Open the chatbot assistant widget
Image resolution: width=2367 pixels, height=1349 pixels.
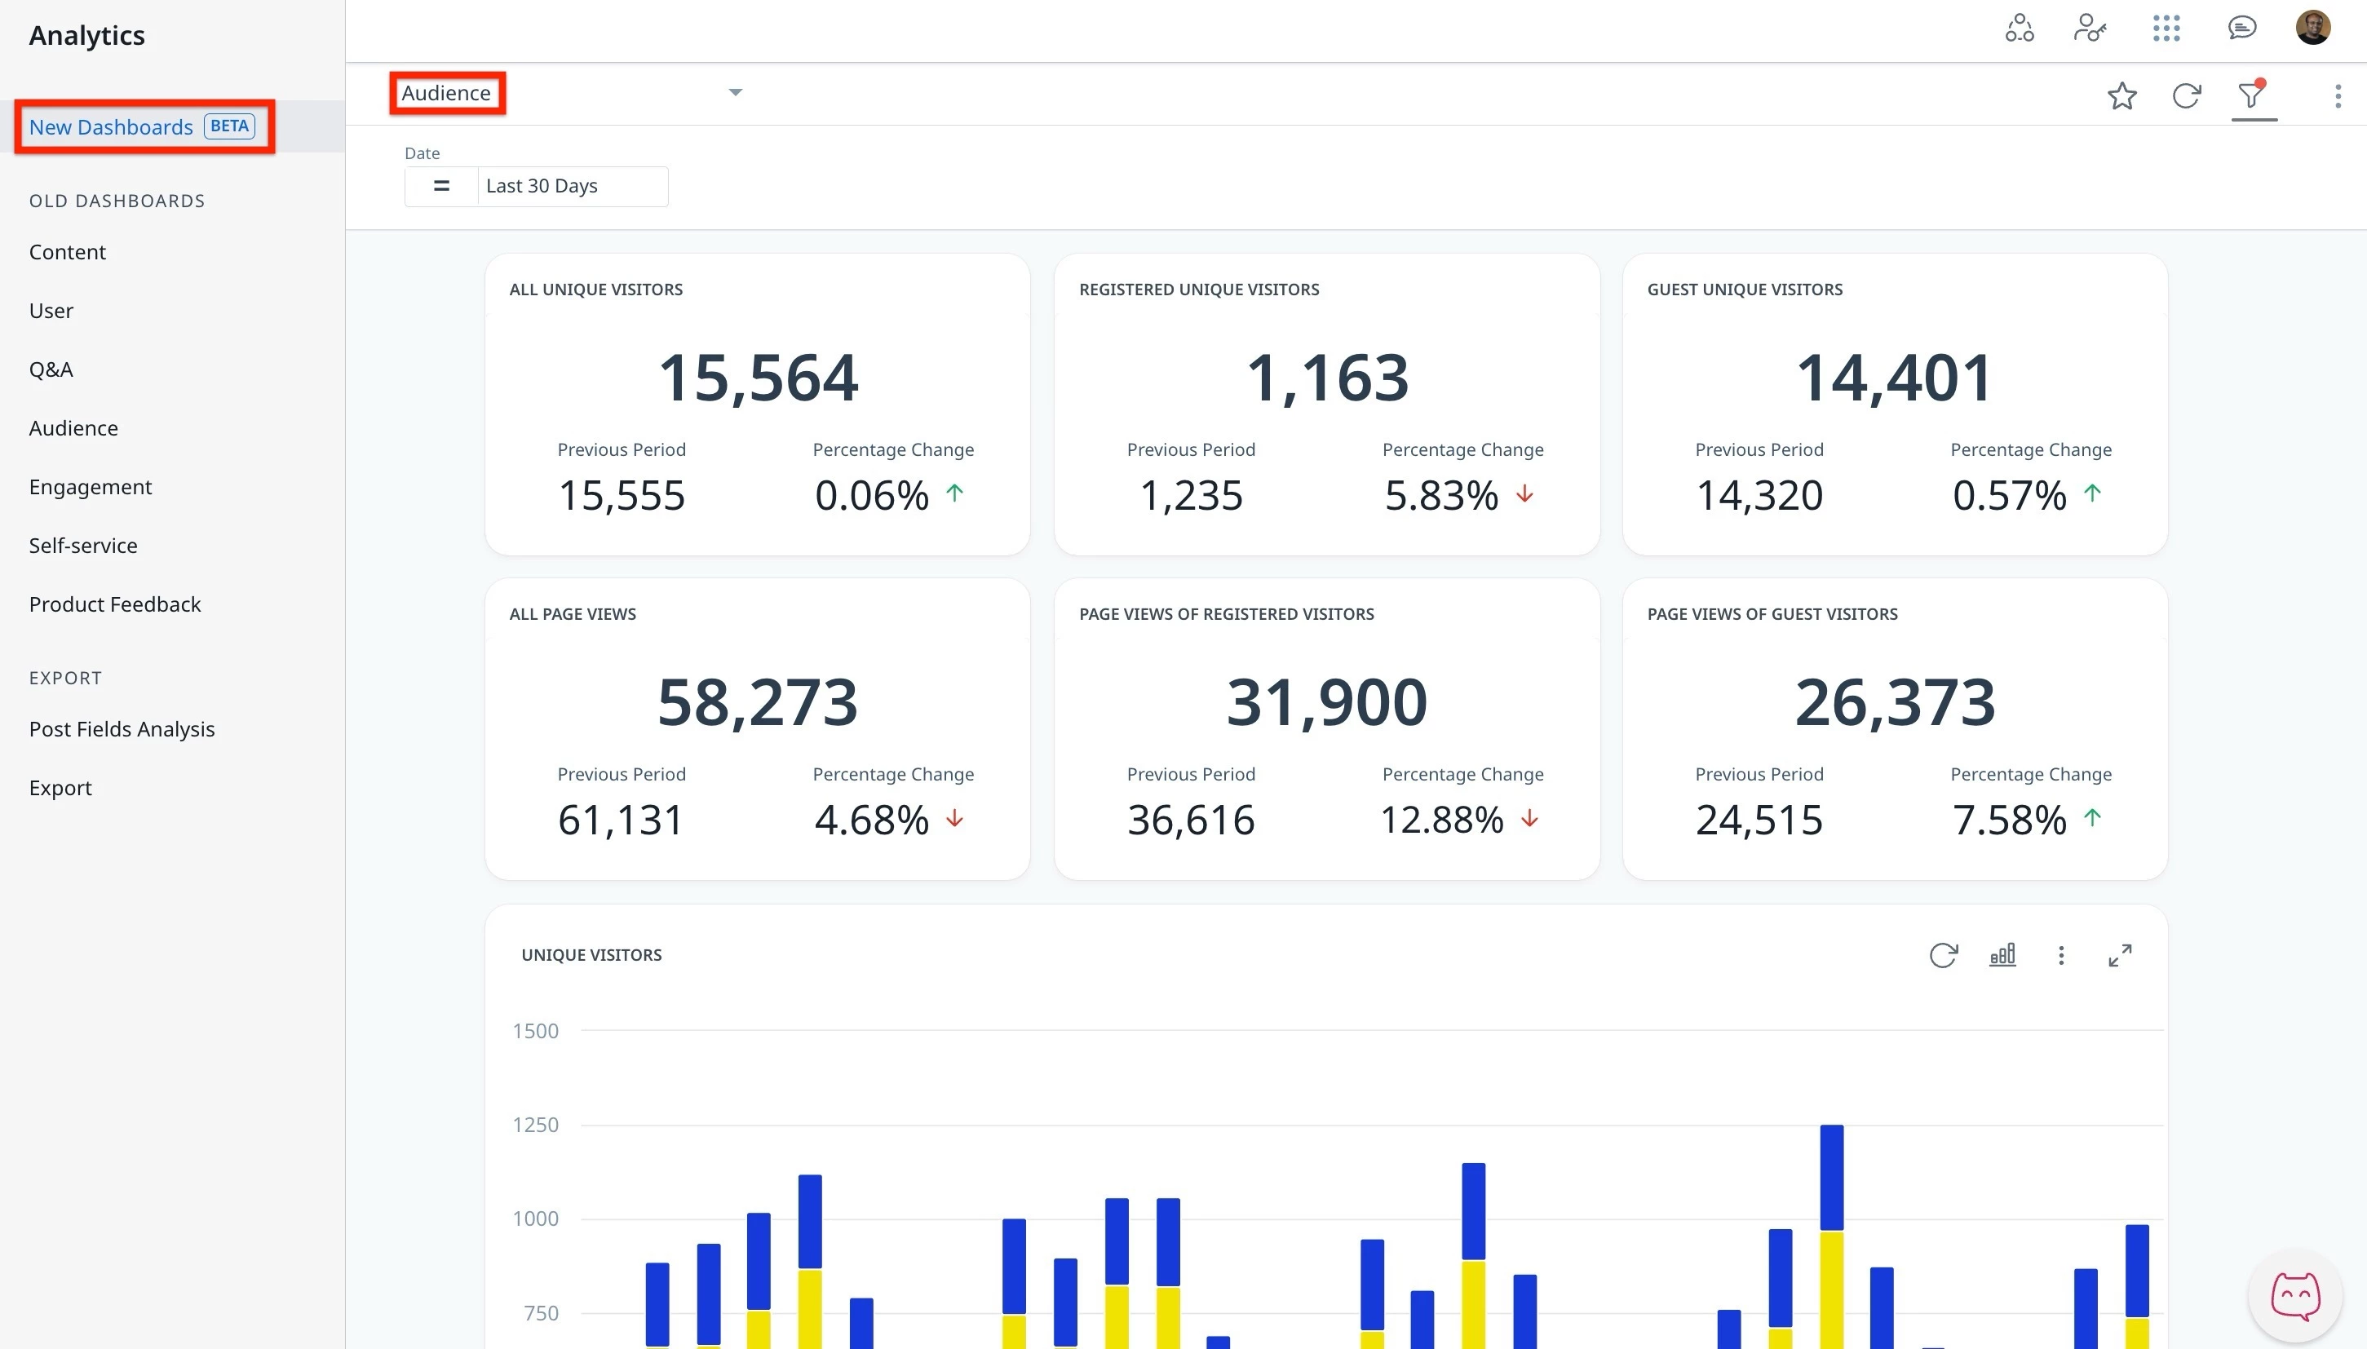click(2294, 1294)
